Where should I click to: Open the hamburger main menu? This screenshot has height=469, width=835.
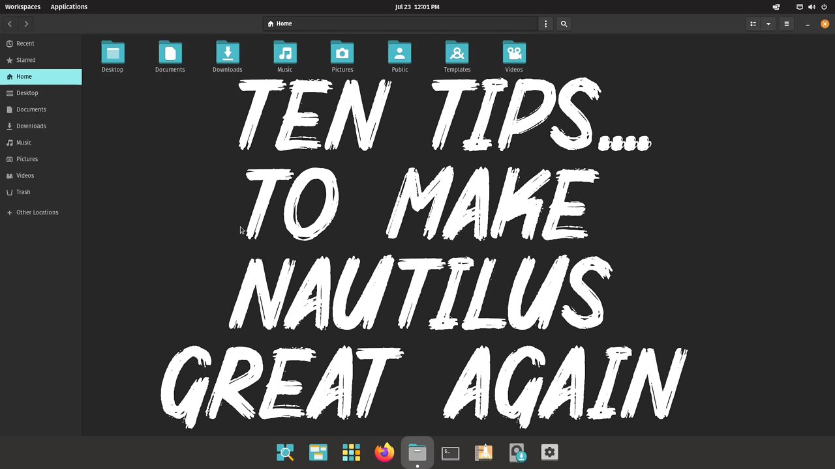(787, 24)
